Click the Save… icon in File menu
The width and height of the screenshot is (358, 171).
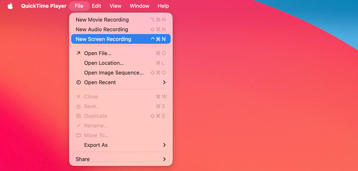pos(79,106)
